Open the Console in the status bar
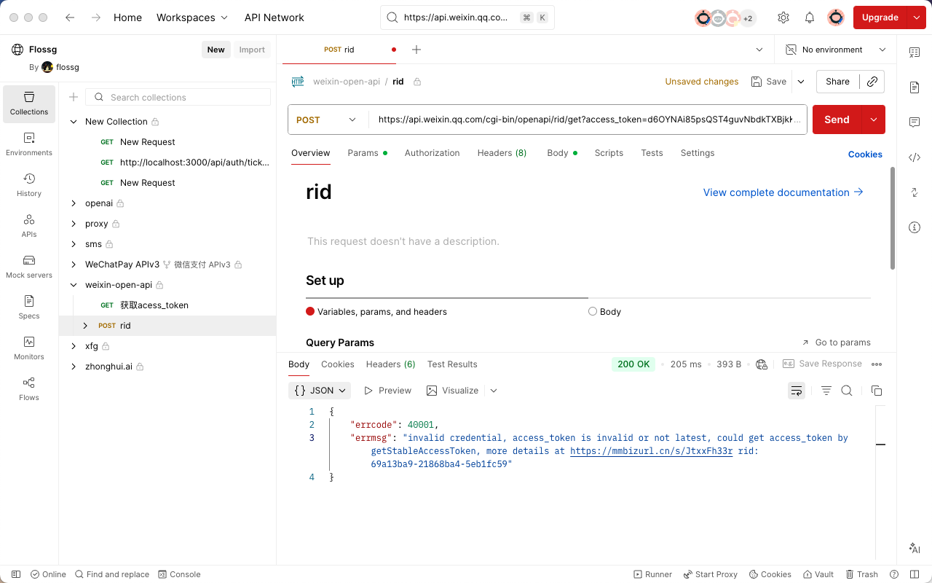 tap(179, 574)
